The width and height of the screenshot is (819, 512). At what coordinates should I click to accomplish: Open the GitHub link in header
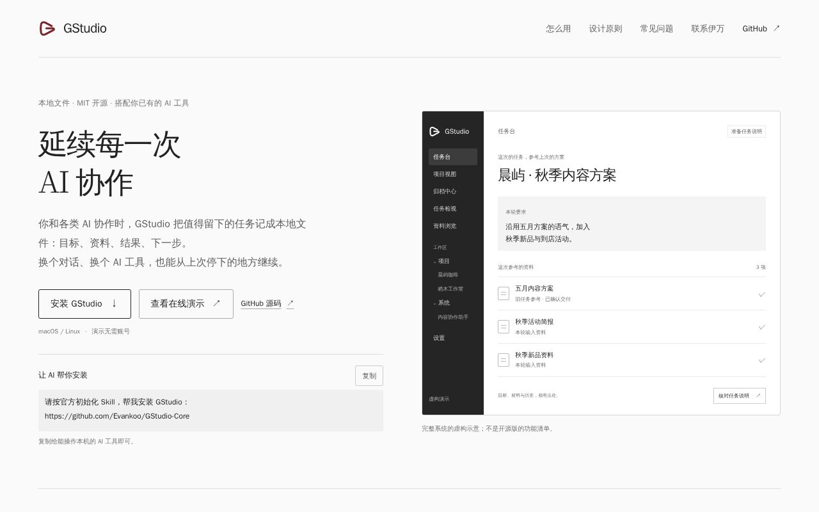click(x=761, y=28)
